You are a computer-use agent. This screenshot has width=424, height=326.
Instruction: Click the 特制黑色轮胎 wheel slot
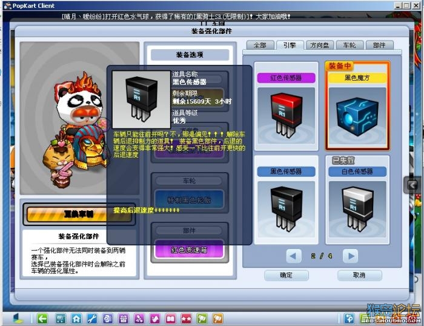coord(189,200)
